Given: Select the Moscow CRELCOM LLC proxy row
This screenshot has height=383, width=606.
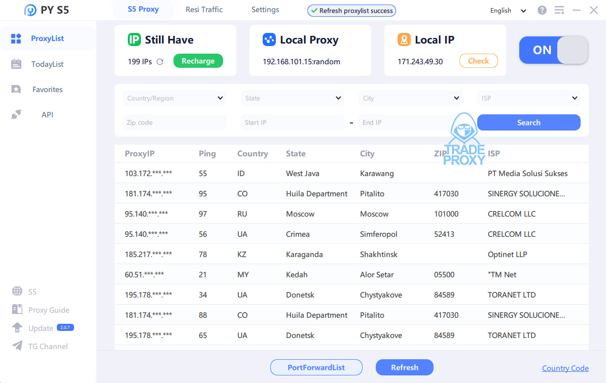Looking at the screenshot, I should point(351,214).
